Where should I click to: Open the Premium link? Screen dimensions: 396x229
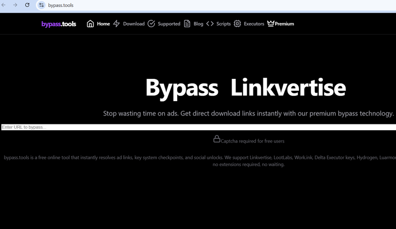point(284,24)
